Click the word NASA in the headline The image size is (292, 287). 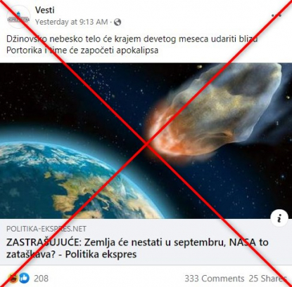pos(243,242)
